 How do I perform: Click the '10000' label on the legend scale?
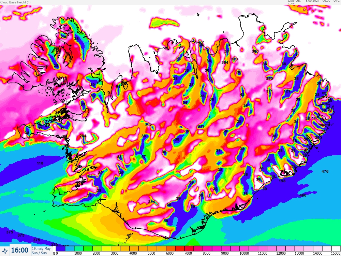(244, 253)
